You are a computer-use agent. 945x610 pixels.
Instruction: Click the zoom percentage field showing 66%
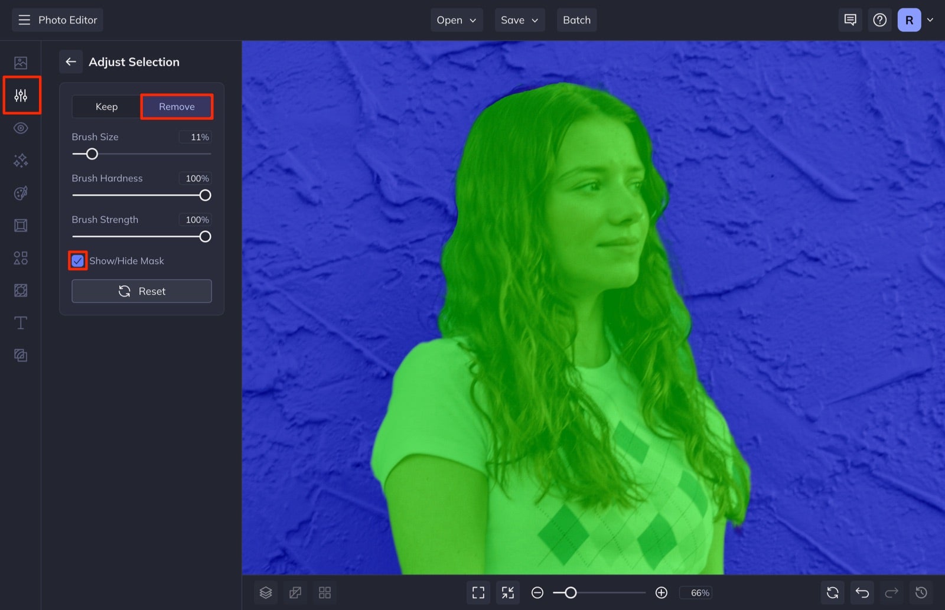[x=698, y=592]
